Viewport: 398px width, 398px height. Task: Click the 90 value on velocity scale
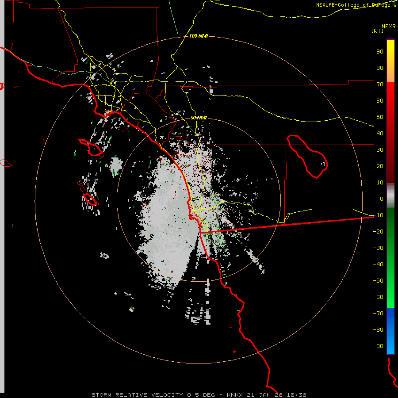click(380, 52)
